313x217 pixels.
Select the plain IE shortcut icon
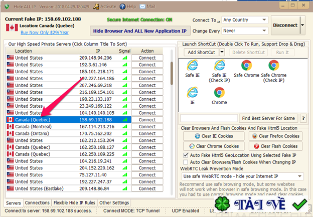(192, 92)
